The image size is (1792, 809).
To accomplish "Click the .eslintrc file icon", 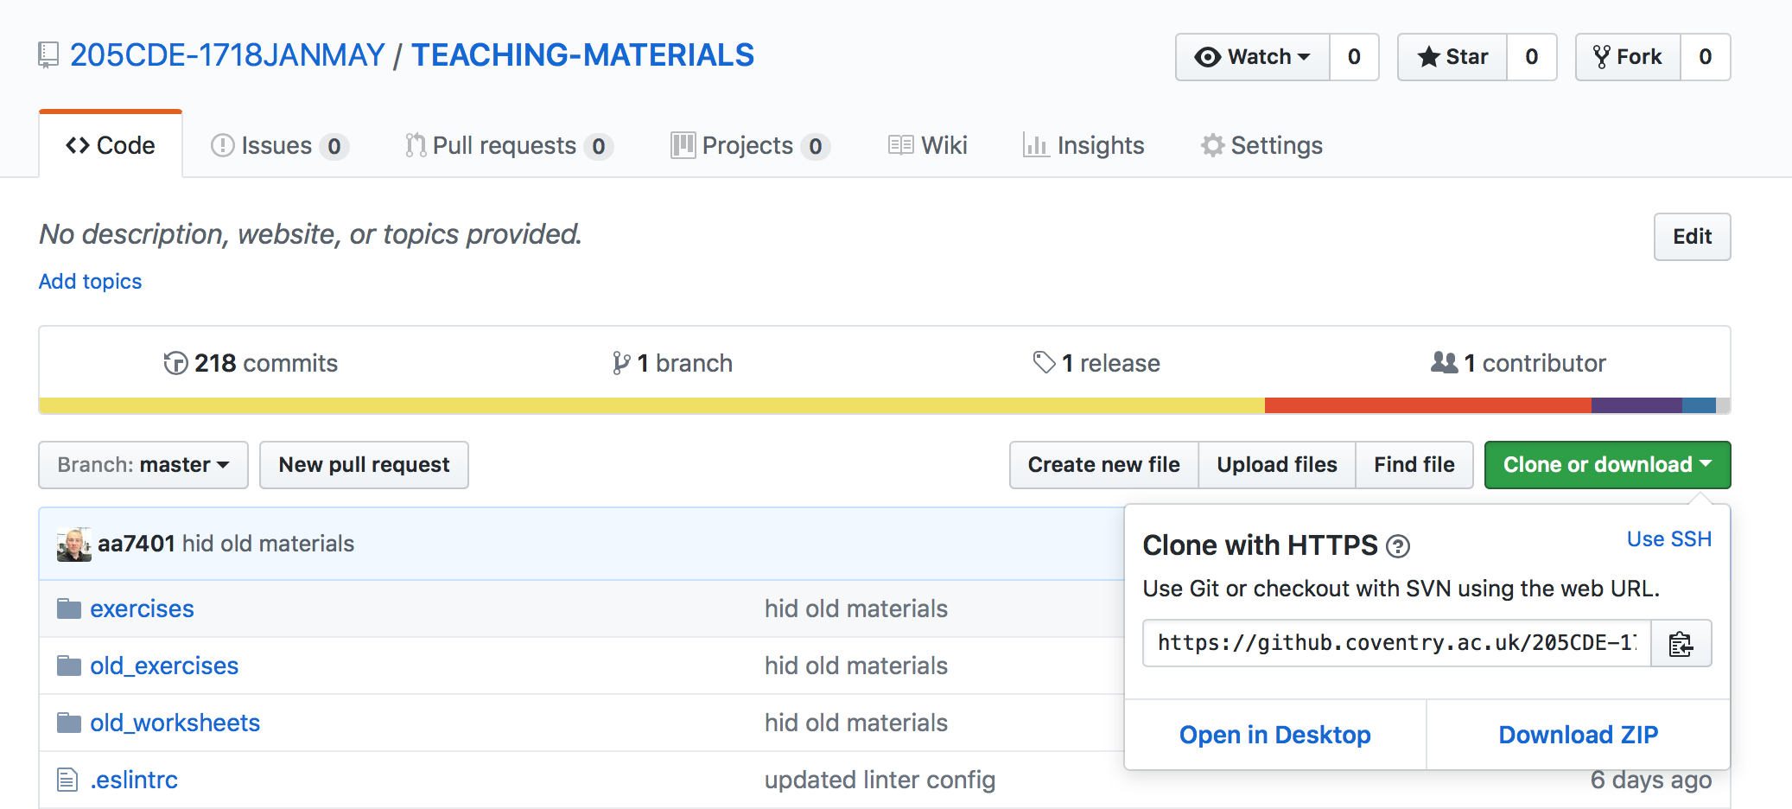I will coord(67,780).
